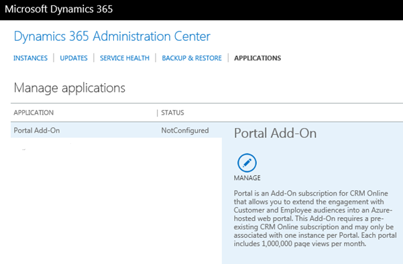403x264 pixels.
Task: Click the Portal Add-On description paragraph
Action: 315,218
